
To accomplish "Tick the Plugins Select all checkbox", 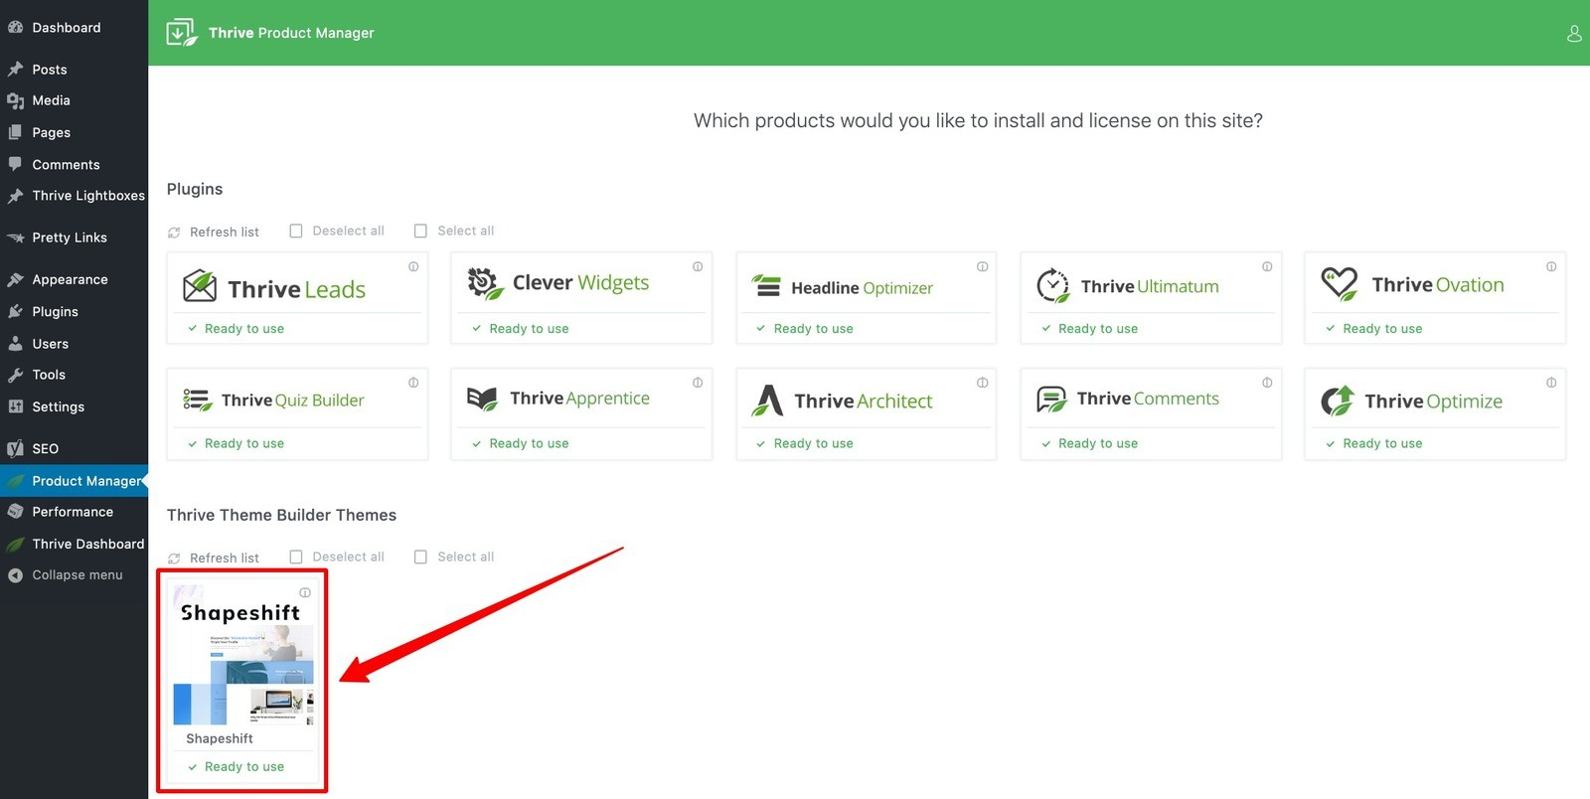I will (420, 231).
